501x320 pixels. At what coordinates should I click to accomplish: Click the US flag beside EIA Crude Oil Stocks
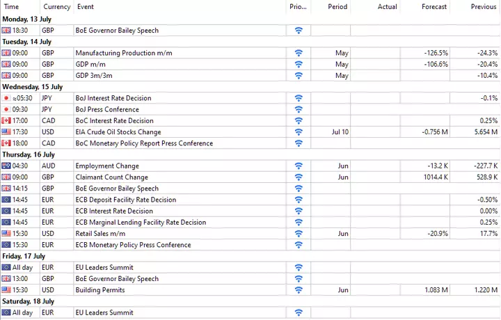[6, 132]
